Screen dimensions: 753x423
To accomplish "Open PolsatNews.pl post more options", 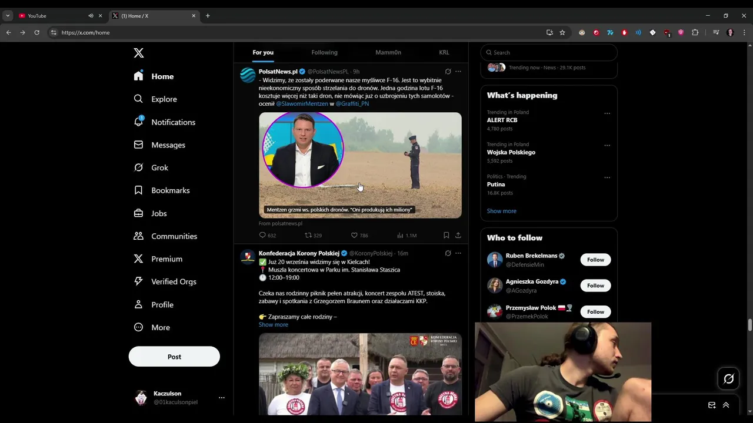I will pos(458,72).
